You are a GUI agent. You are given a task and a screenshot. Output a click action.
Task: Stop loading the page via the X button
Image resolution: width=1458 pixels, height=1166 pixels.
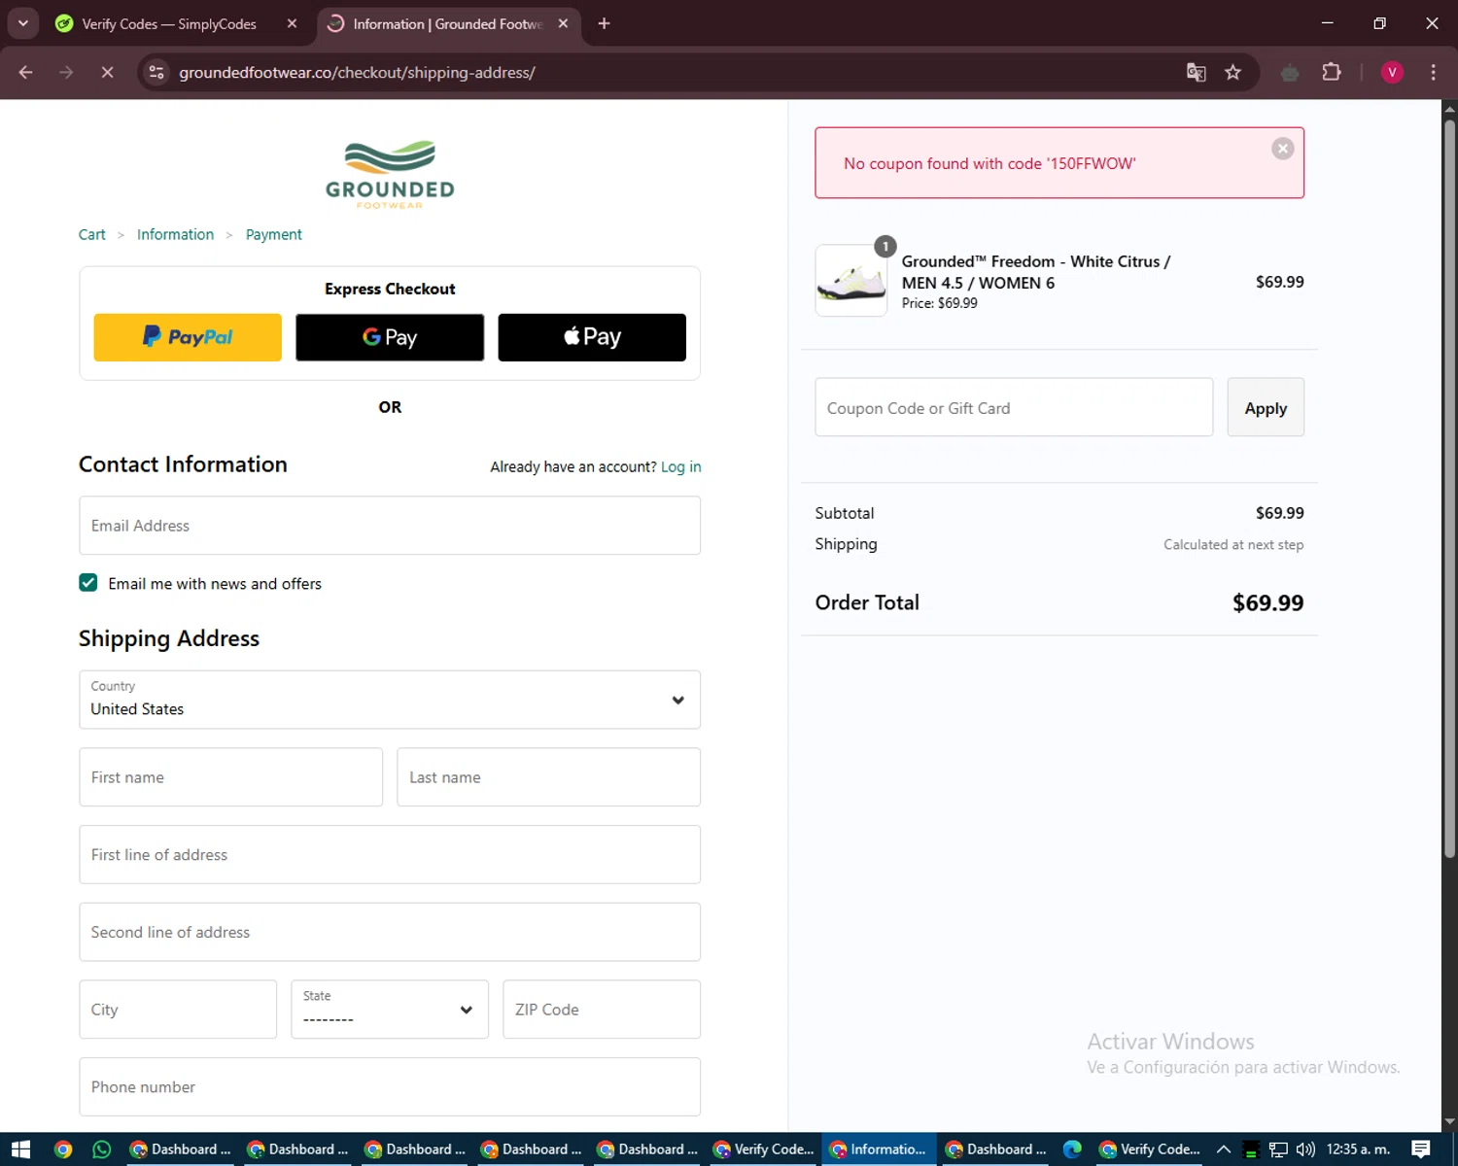[107, 72]
